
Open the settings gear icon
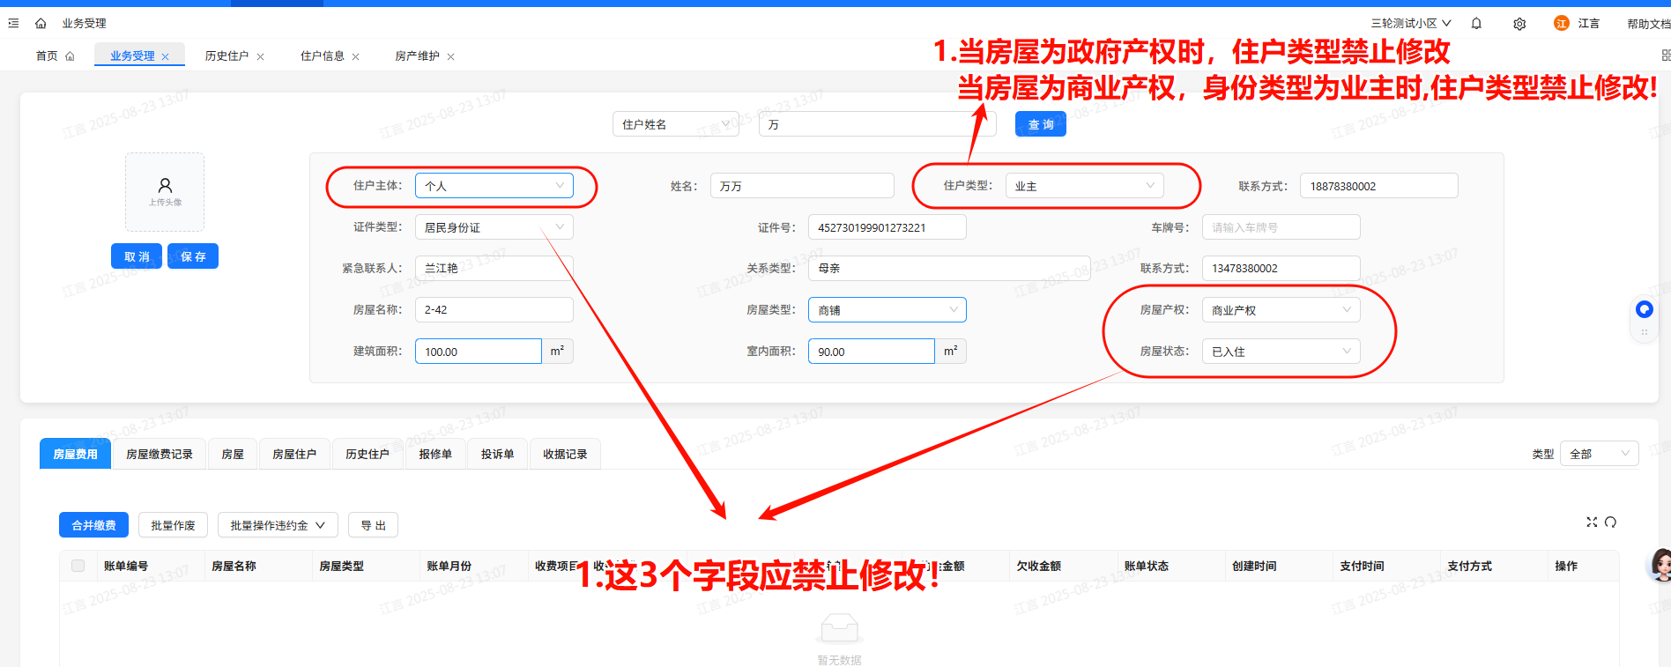(x=1519, y=24)
